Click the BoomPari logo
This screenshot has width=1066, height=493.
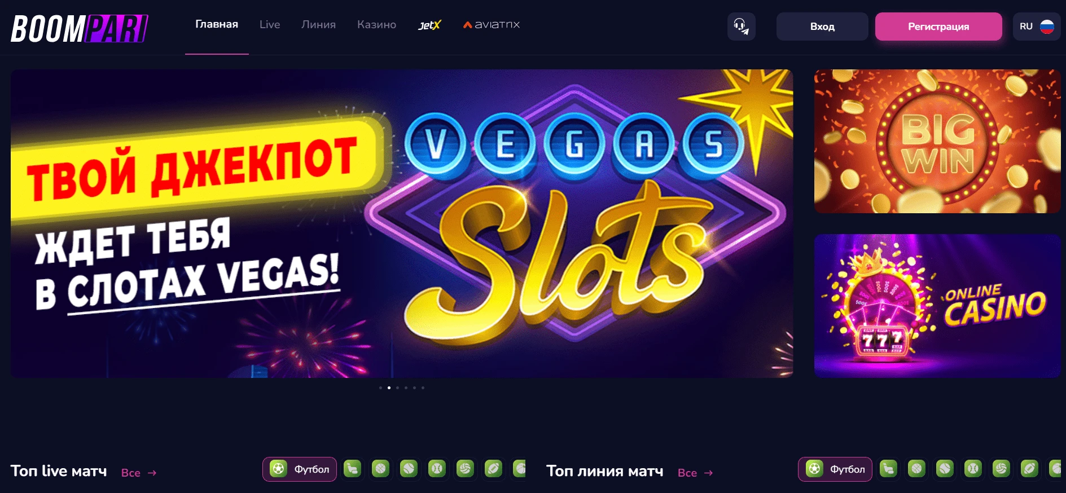[80, 29]
